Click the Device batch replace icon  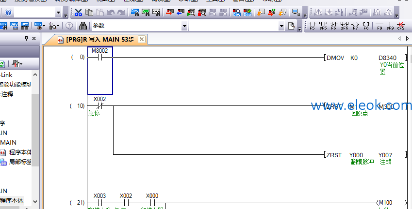pyautogui.click(x=25, y=26)
